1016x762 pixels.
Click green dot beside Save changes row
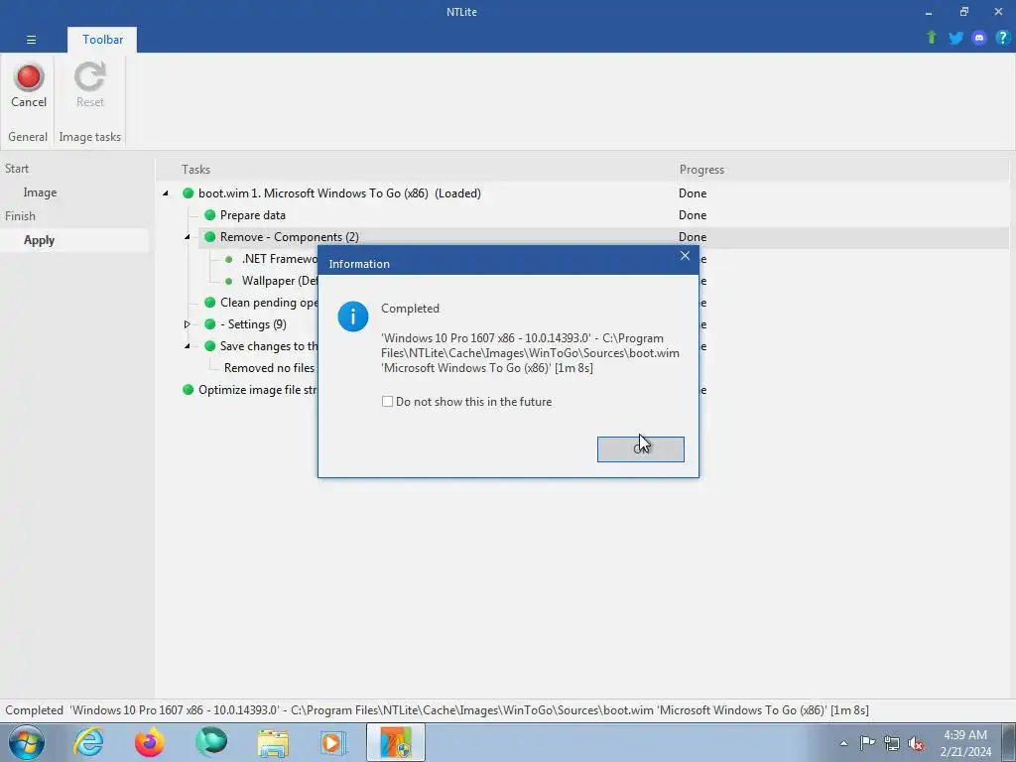tap(210, 346)
